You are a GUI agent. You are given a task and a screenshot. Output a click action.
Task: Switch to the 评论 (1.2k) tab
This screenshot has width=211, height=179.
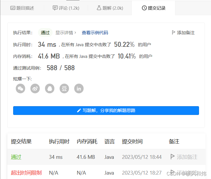[x=66, y=8]
